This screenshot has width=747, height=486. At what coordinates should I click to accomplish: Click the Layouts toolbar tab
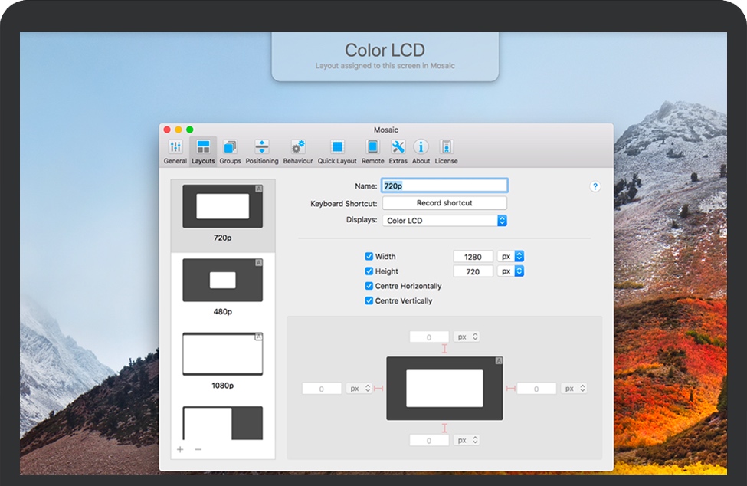[x=203, y=151]
